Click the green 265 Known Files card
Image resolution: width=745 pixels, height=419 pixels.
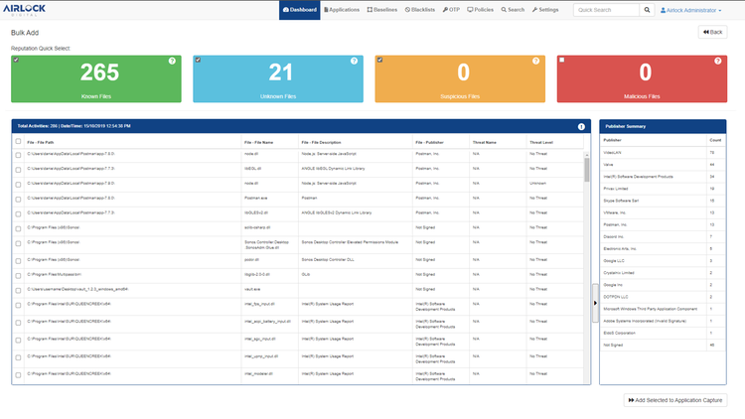96,78
